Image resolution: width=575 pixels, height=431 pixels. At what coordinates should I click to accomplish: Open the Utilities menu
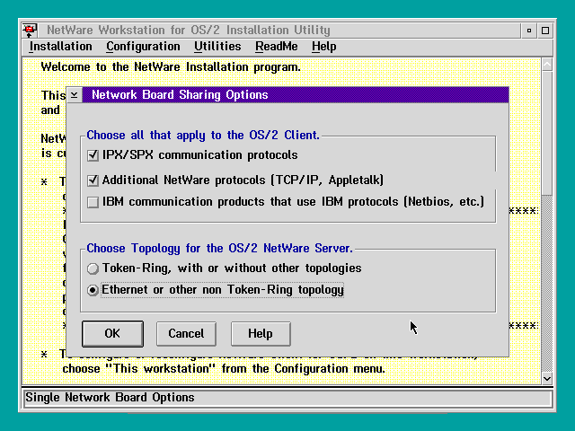coord(217,47)
